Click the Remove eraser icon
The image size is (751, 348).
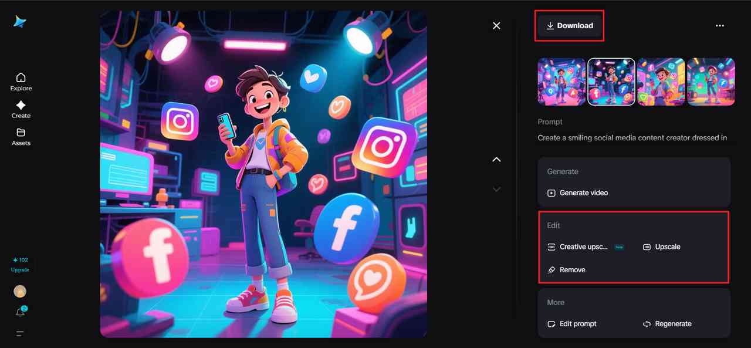coord(552,270)
